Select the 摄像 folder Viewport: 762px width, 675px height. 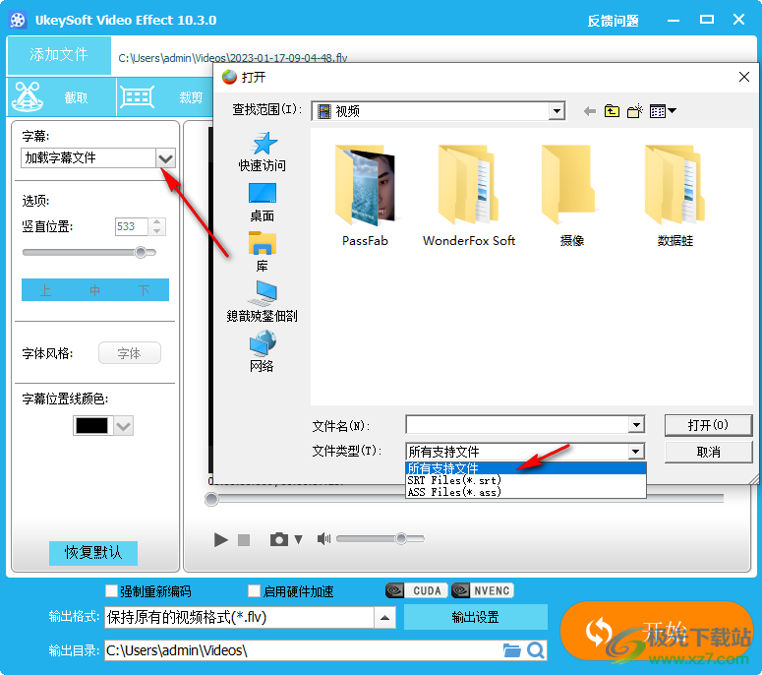tap(571, 196)
